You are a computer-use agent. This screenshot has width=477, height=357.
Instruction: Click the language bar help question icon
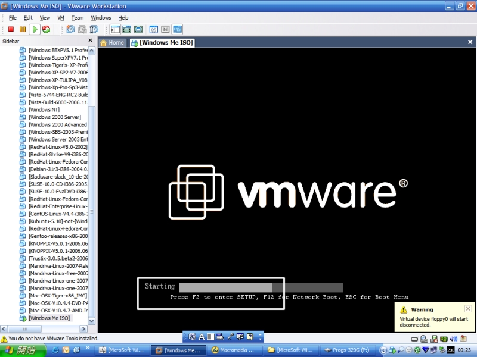click(x=250, y=337)
